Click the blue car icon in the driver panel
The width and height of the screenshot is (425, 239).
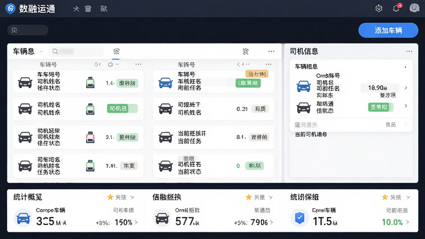pyautogui.click(x=303, y=86)
